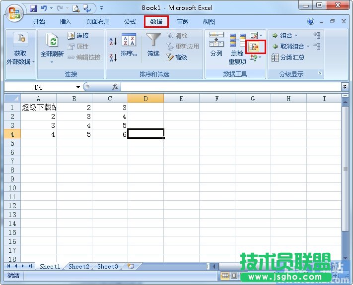Switch to Sheet2 worksheet tab

(x=78, y=267)
